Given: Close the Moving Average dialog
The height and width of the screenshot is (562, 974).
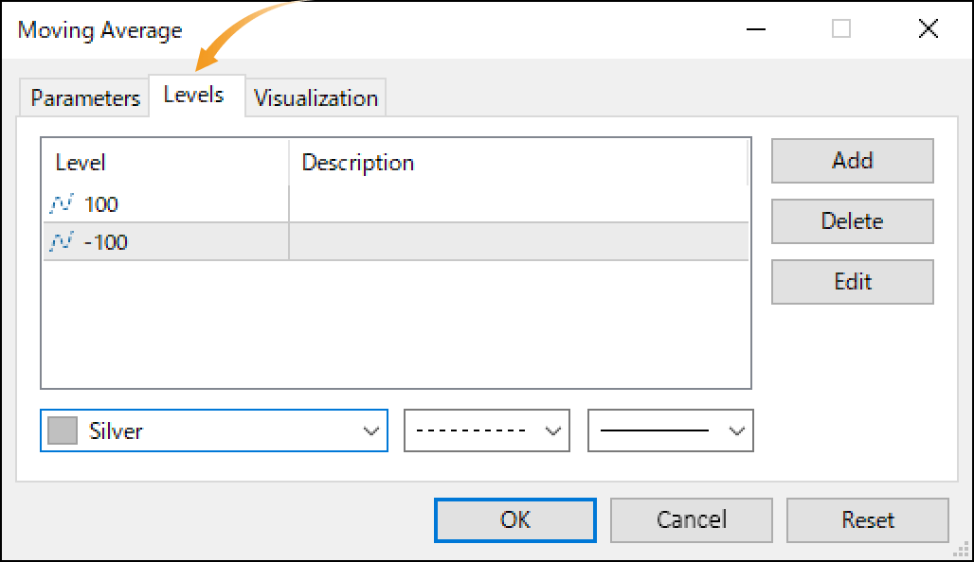Looking at the screenshot, I should tap(928, 28).
